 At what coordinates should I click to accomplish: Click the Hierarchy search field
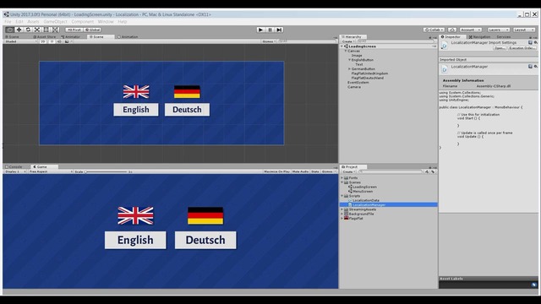tap(396, 41)
